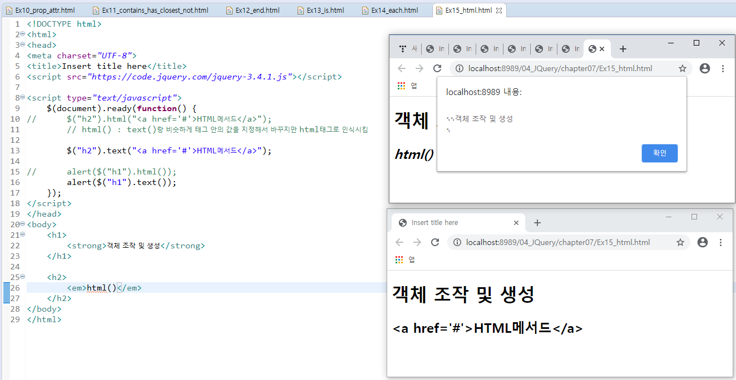Switch to the 새 tab in upper Chrome
Screen dimensions: 736x380
point(408,49)
